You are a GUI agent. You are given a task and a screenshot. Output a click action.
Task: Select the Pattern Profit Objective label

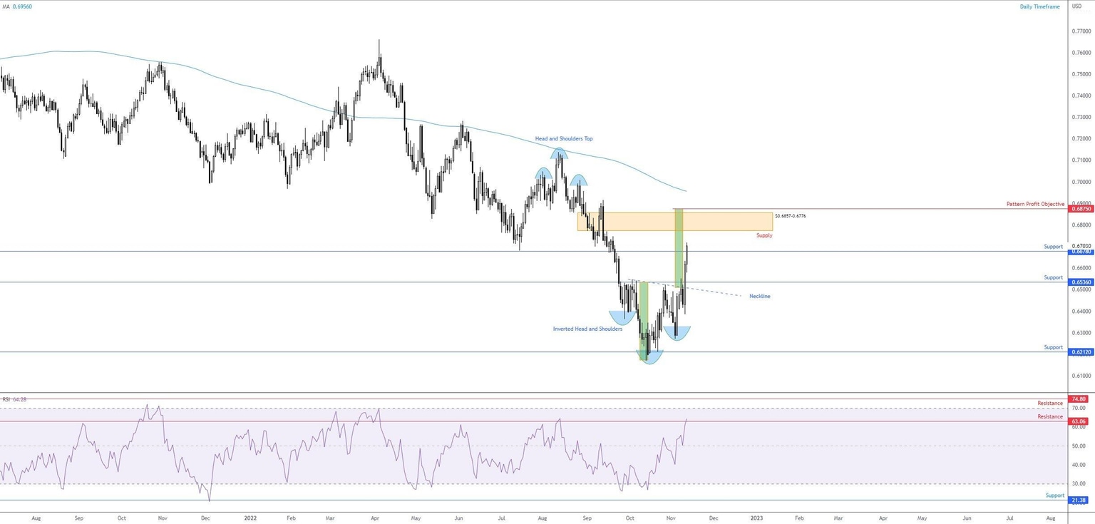coord(1035,204)
